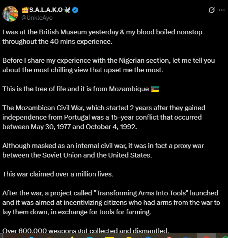Click the dove emoji after S.A.L.A.K.O
This screenshot has height=238, width=228.
click(67, 10)
